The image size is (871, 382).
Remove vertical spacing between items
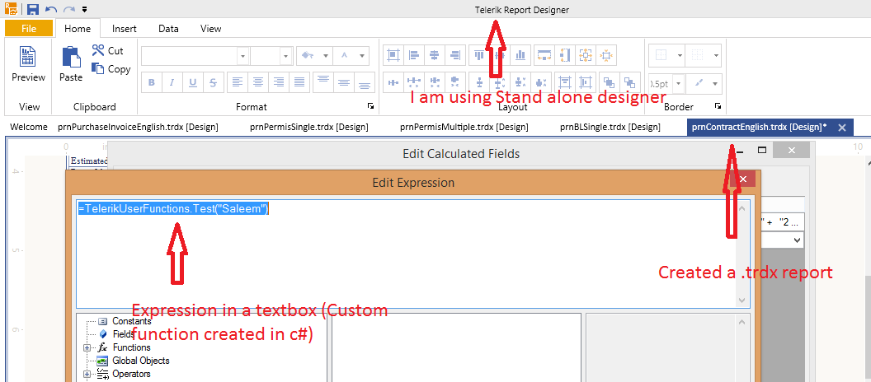coord(541,82)
